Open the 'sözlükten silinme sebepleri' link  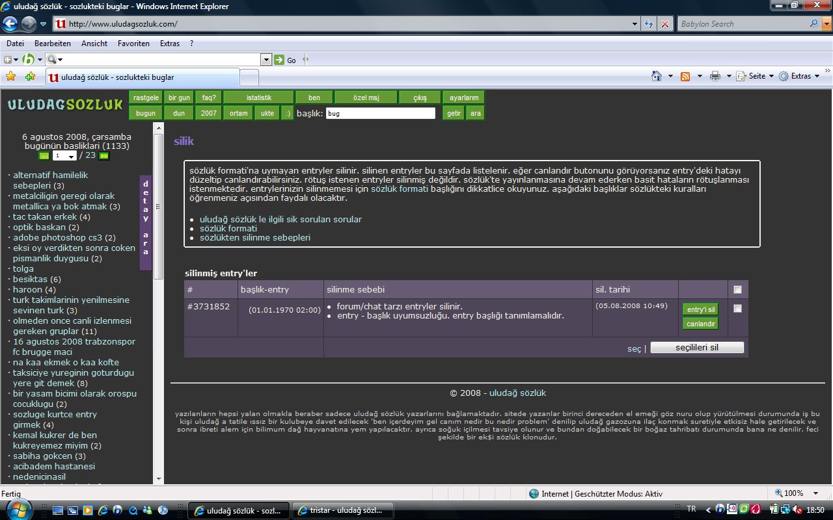coord(254,237)
